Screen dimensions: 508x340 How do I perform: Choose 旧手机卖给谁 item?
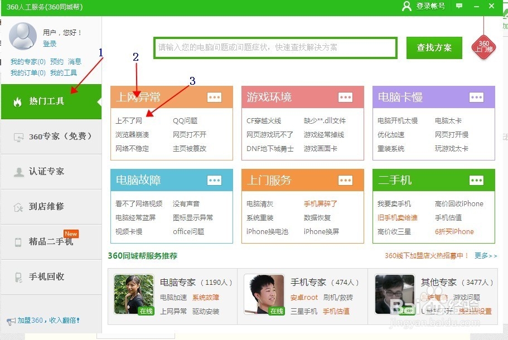click(x=397, y=217)
